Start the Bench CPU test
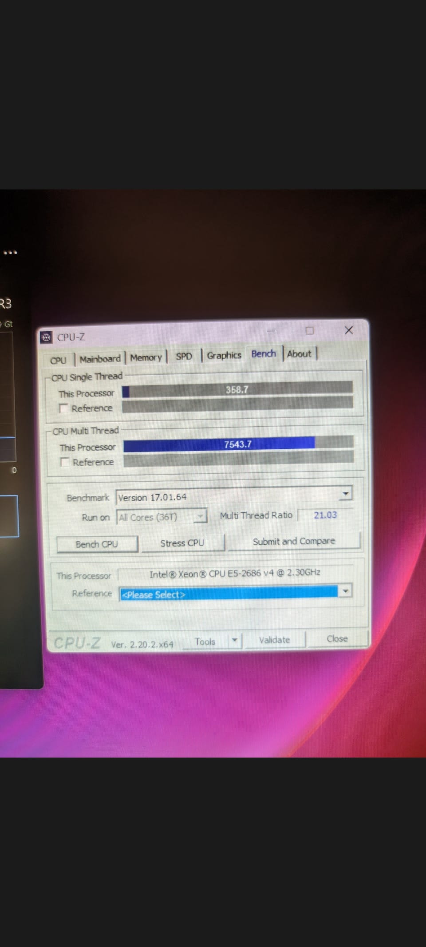The image size is (426, 947). coord(97,544)
